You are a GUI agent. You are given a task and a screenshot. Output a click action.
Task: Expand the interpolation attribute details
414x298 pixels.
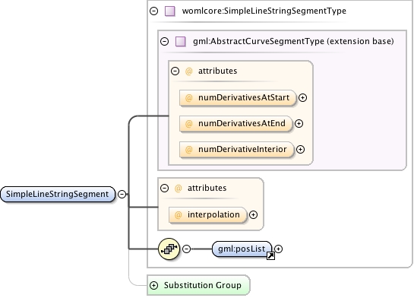(253, 215)
